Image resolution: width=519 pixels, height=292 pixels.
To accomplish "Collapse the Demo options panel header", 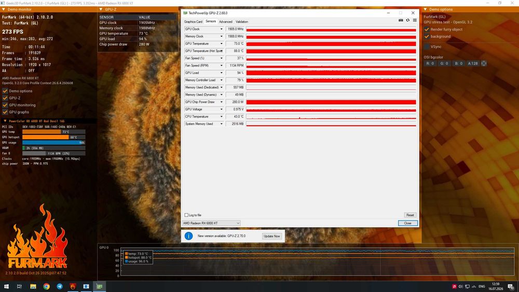I will [x=426, y=9].
